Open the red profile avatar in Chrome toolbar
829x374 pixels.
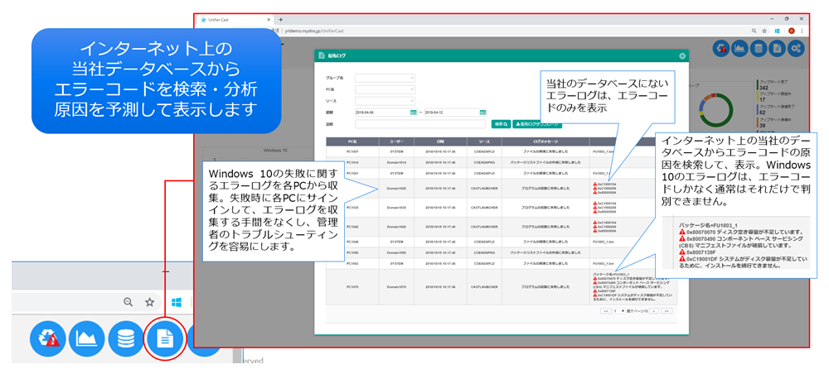point(792,31)
